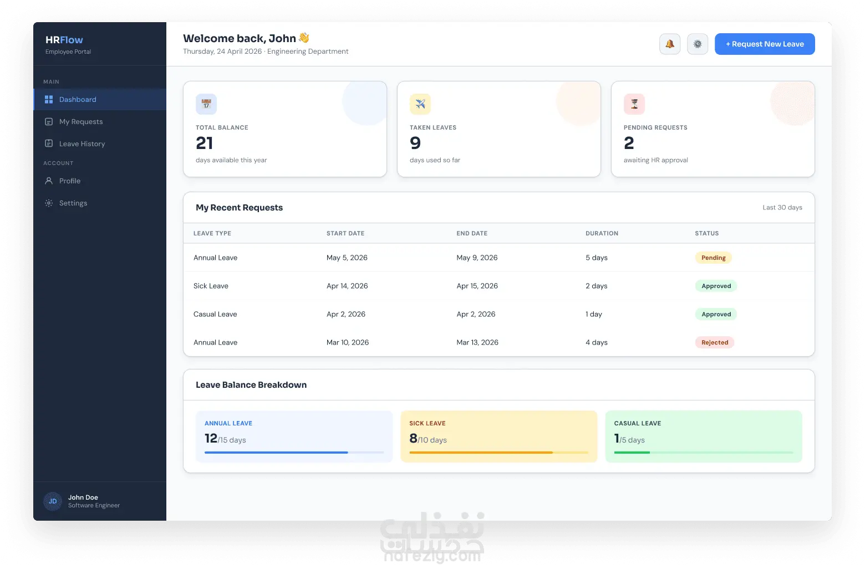Click the Software Engineer role text
The image size is (865, 565).
click(x=94, y=505)
